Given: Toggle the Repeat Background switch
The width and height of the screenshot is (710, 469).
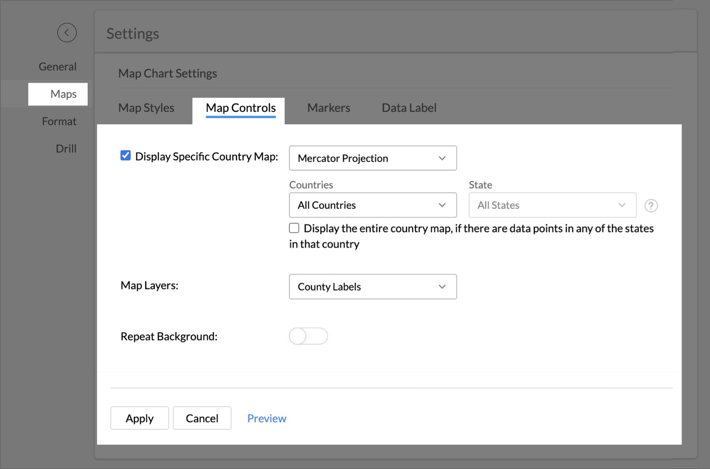Looking at the screenshot, I should tap(309, 336).
